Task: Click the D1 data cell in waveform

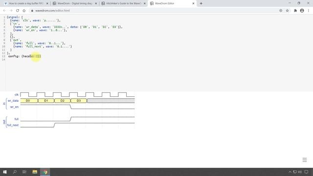Action: (x=46, y=101)
